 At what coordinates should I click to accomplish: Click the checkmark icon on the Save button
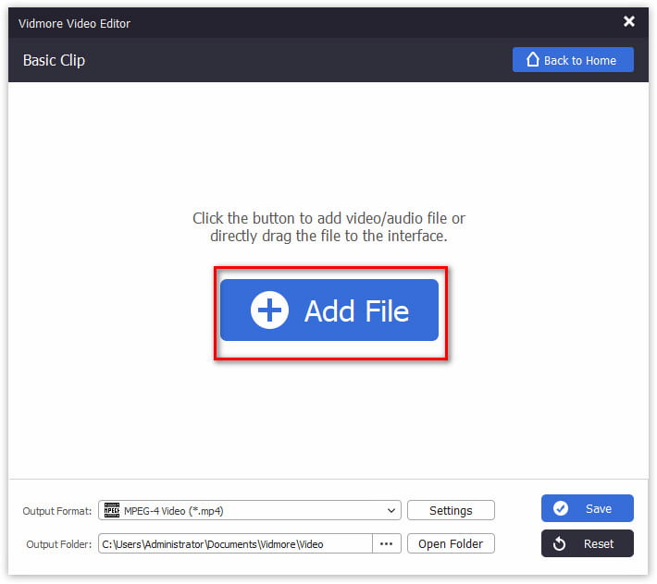[x=560, y=508]
